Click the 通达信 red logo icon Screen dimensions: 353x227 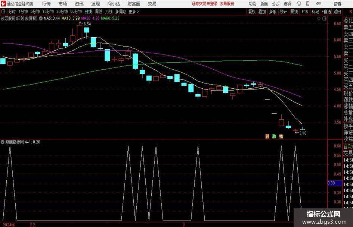pos(3,4)
